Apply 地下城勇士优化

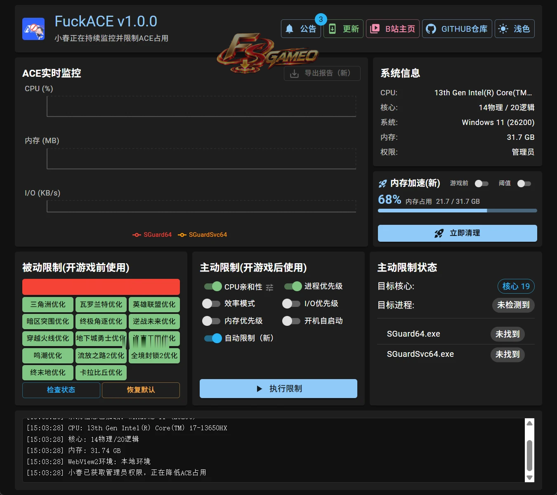tap(101, 339)
